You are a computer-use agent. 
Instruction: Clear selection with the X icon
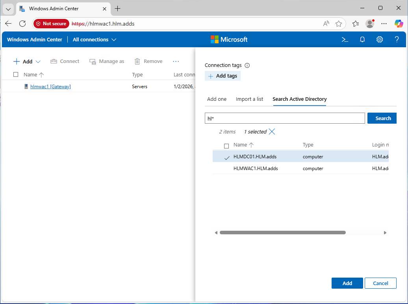click(272, 132)
